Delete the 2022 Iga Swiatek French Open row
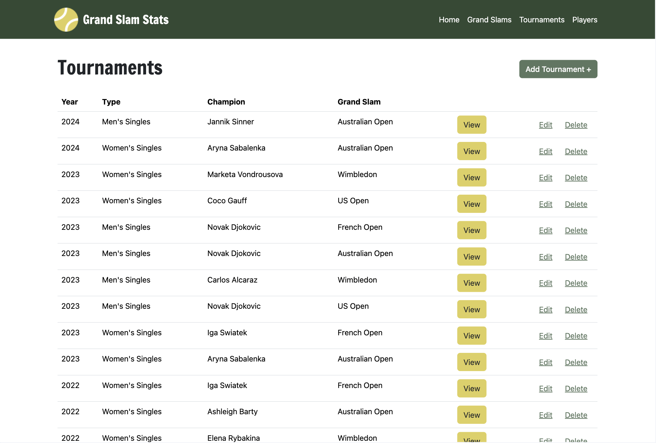 point(576,388)
